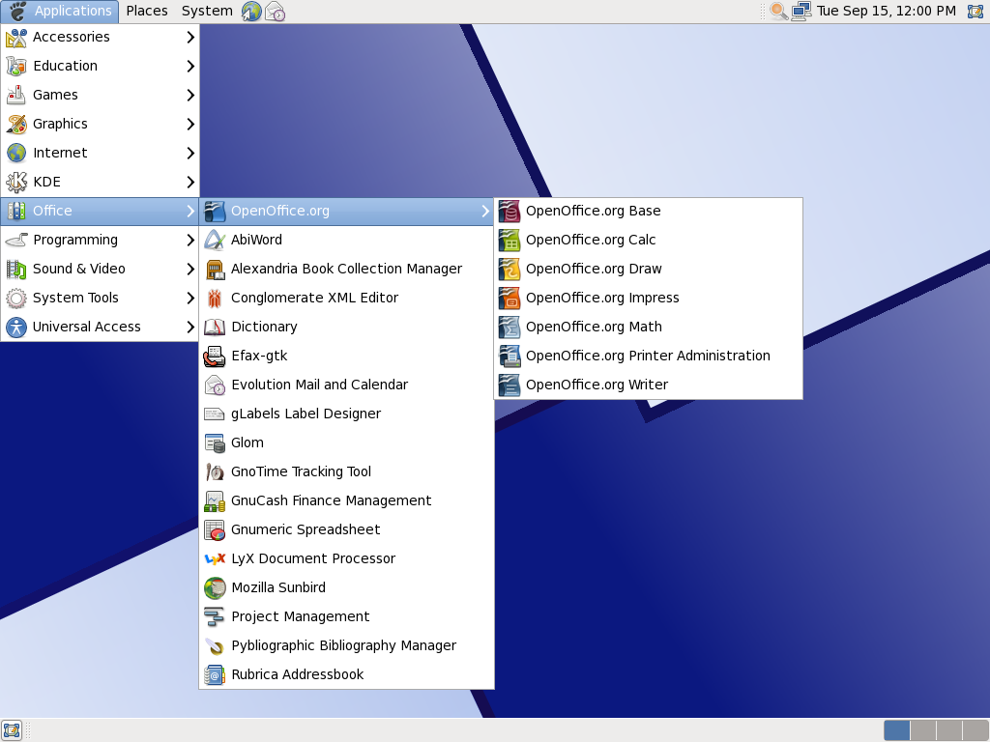Click the Efax-gtk fax icon
Viewport: 990px width, 742px height.
215,357
